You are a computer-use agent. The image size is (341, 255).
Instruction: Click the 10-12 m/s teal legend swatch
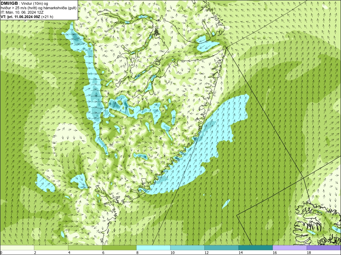coord(188,247)
